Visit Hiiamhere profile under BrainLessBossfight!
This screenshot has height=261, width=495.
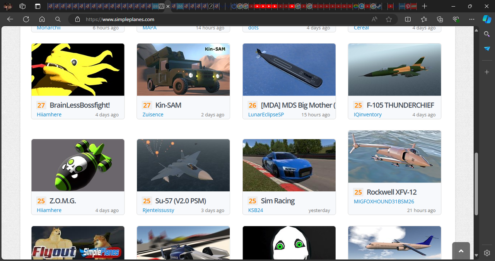point(49,114)
